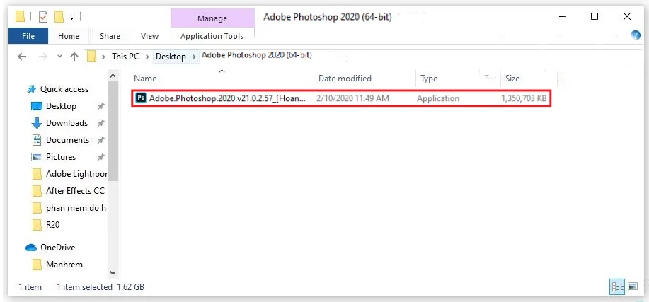Switch to the View ribbon tab
Viewport: 649px width, 302px height.
pos(149,36)
